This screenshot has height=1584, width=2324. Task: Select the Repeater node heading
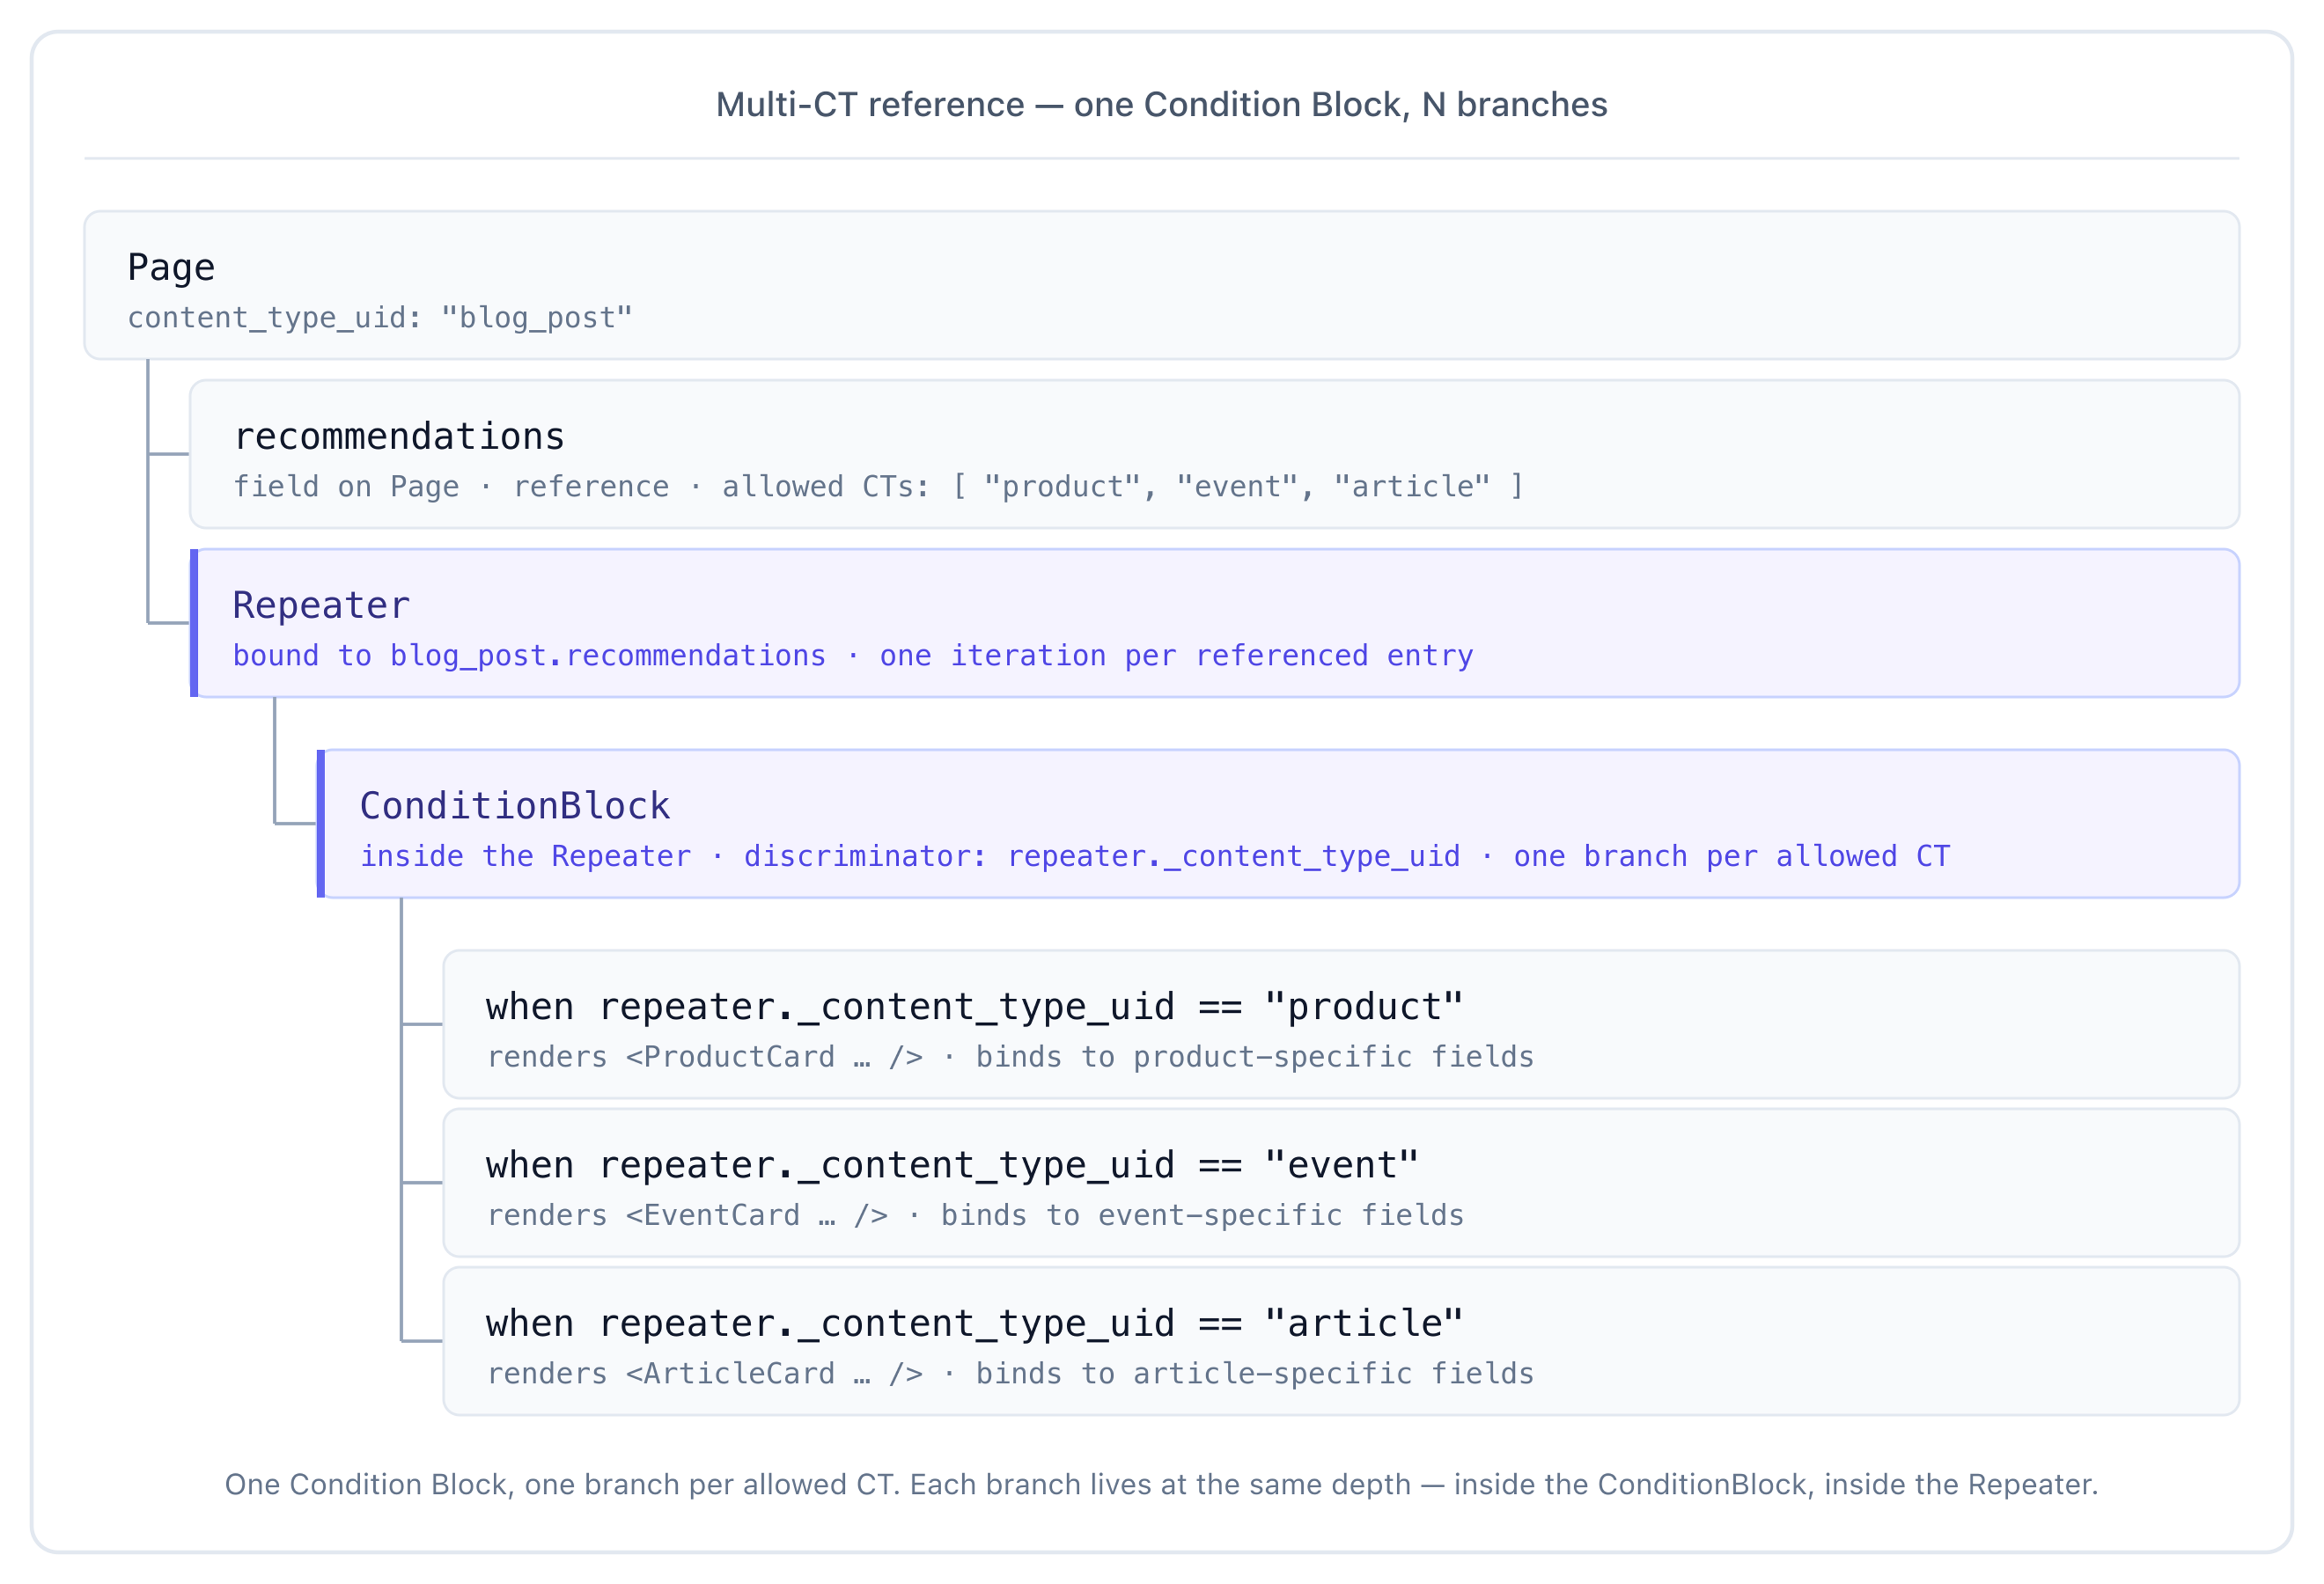pyautogui.click(x=321, y=606)
